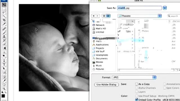Select the Blur tool
The height and width of the screenshot is (101, 180).
coord(4,52)
